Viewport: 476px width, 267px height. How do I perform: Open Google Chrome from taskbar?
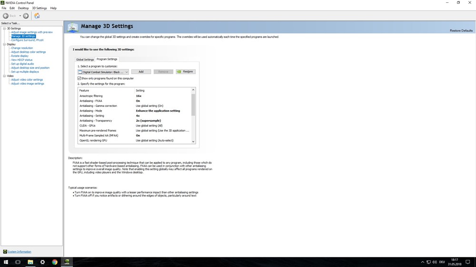coord(55,262)
